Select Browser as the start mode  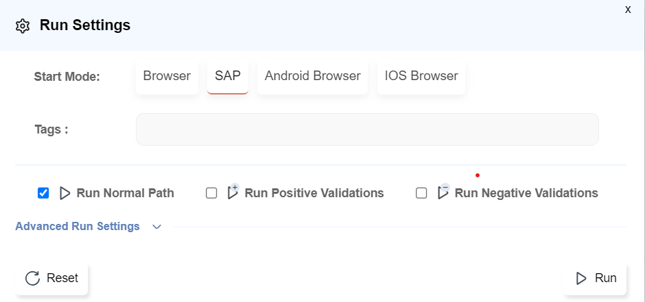tap(167, 76)
